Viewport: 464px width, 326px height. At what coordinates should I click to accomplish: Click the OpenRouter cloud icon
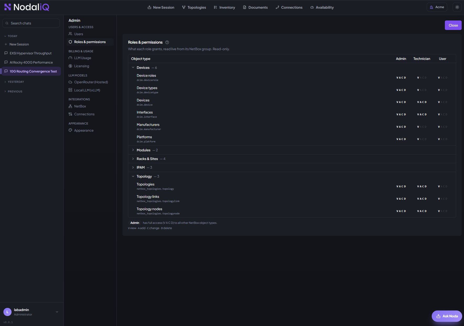pos(70,82)
